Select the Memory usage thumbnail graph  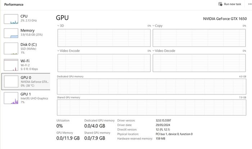(11, 33)
